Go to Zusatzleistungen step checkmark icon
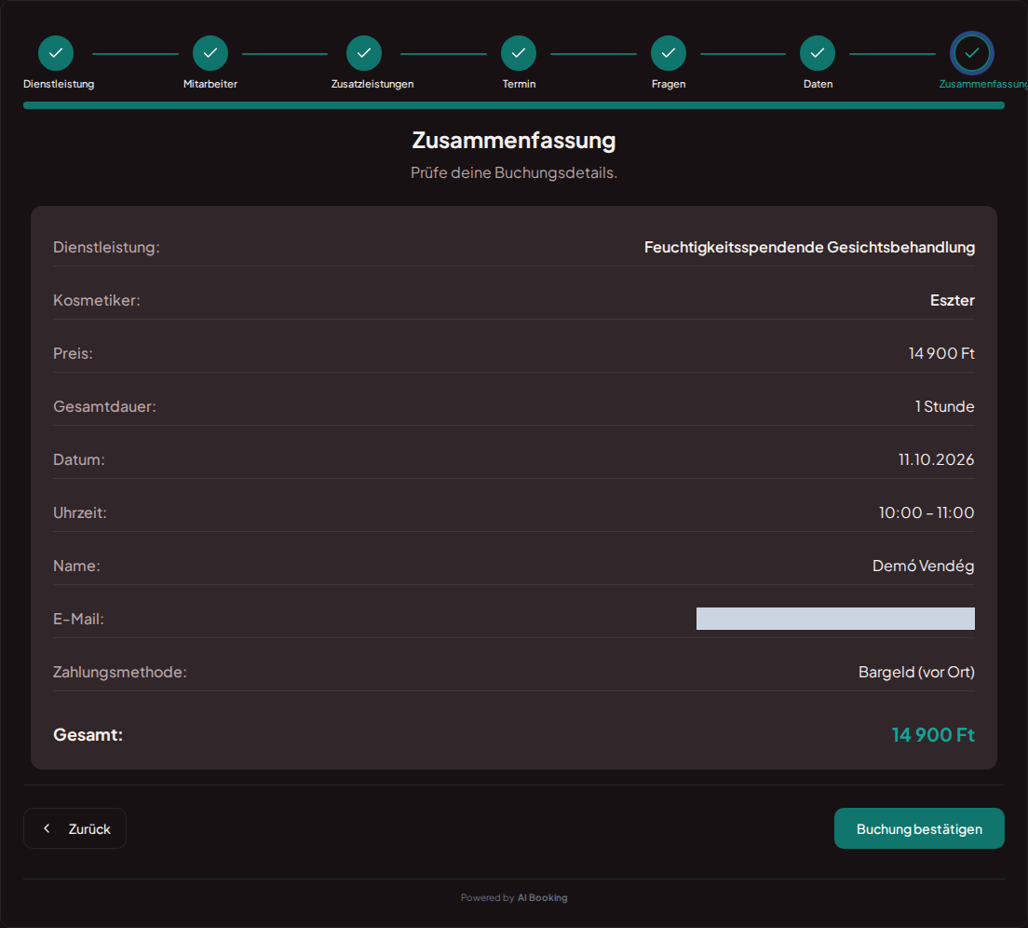 tap(364, 53)
